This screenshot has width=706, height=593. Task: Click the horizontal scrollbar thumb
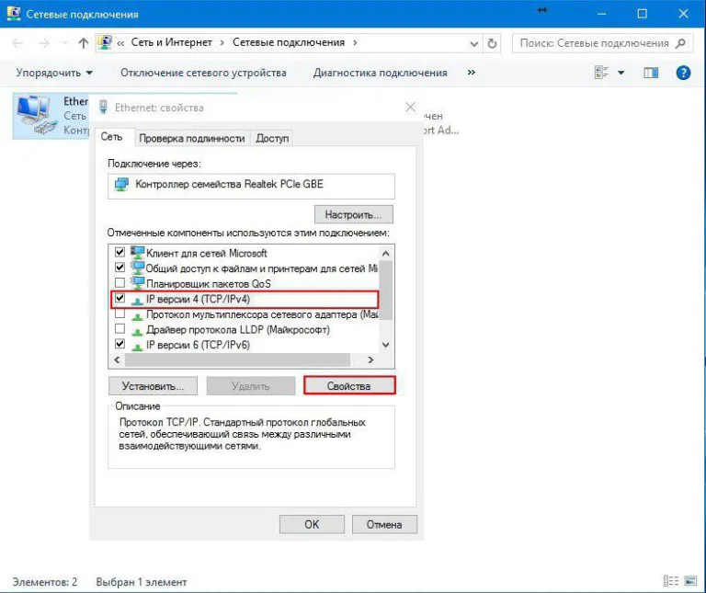(x=237, y=359)
